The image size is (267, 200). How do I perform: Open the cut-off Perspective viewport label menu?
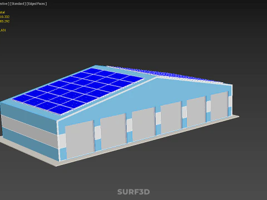click(x=4, y=4)
